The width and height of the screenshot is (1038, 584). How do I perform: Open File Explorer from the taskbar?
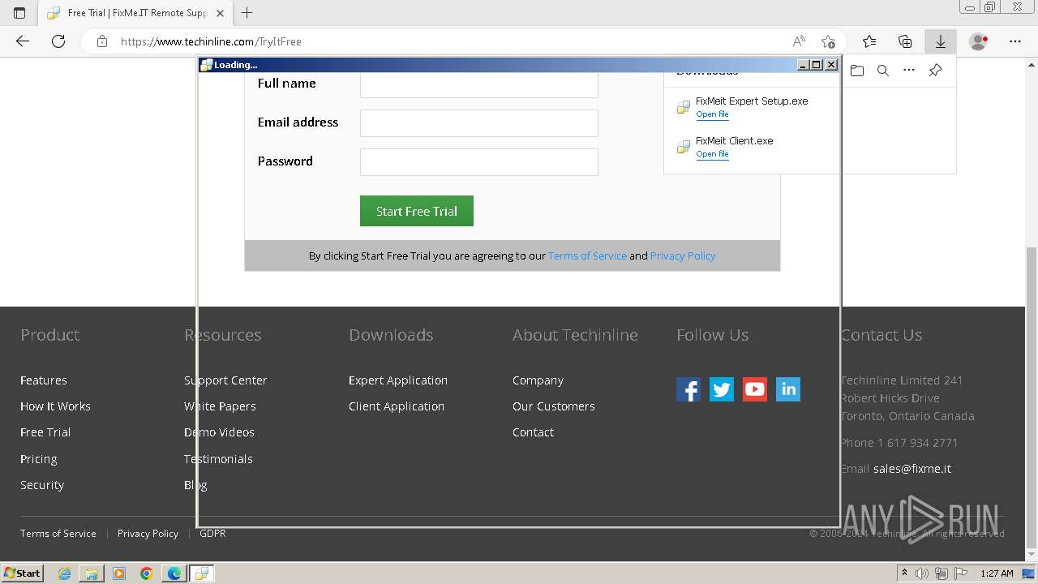(x=91, y=573)
